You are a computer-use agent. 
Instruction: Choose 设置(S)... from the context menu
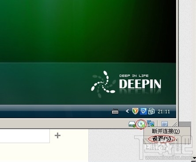tap(165, 139)
